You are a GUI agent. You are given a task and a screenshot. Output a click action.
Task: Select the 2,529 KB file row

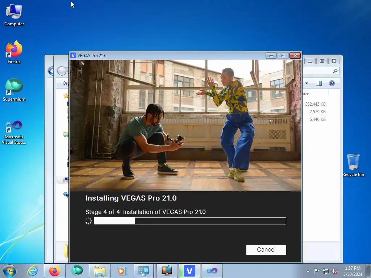[x=317, y=112]
